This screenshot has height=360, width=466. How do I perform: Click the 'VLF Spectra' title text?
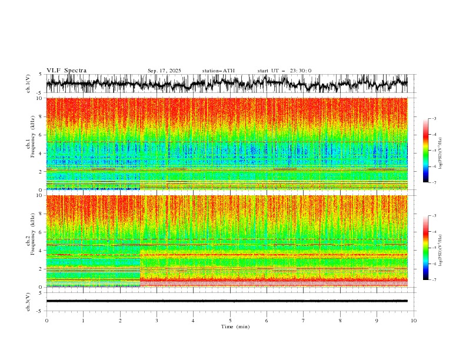point(66,71)
